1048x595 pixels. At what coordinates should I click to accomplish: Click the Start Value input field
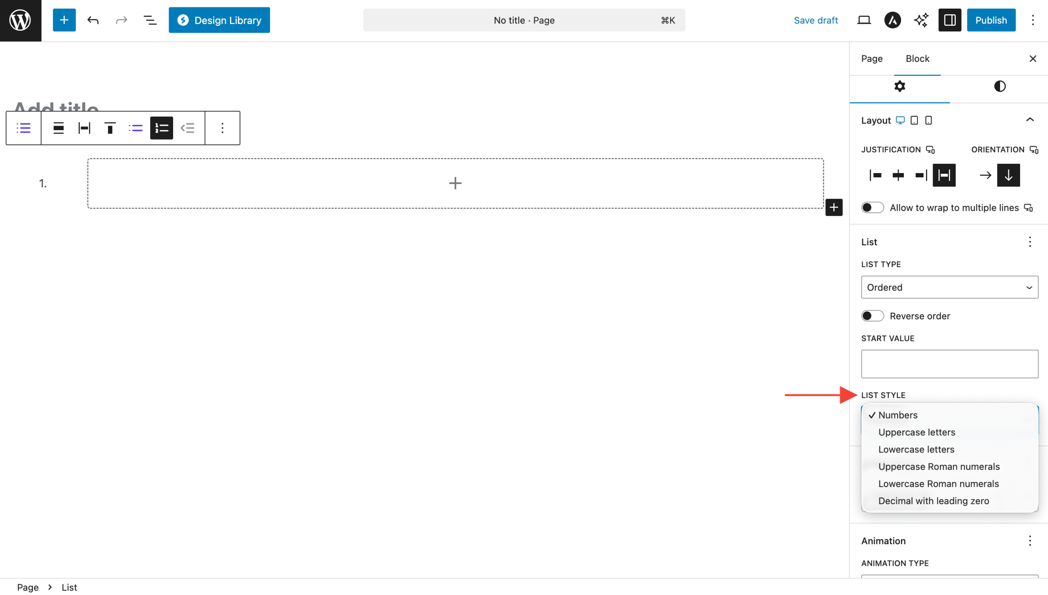(x=949, y=364)
